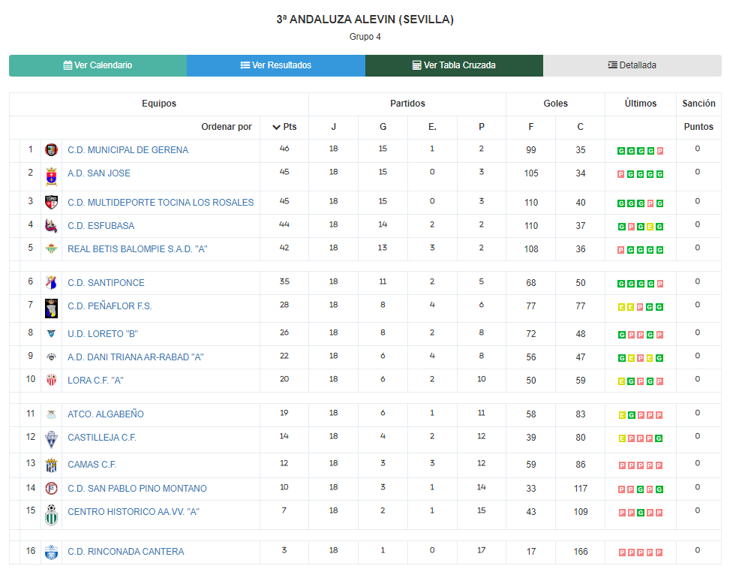Click Lora C.F. "A" team crest
Image resolution: width=736 pixels, height=569 pixels.
(51, 381)
